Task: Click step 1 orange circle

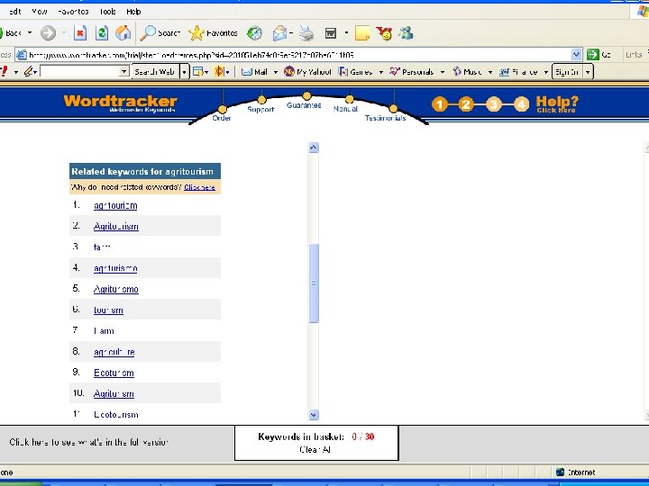Action: click(440, 104)
